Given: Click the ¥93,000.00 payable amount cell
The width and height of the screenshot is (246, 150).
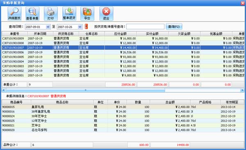Looking at the screenshot, I should [121, 57].
